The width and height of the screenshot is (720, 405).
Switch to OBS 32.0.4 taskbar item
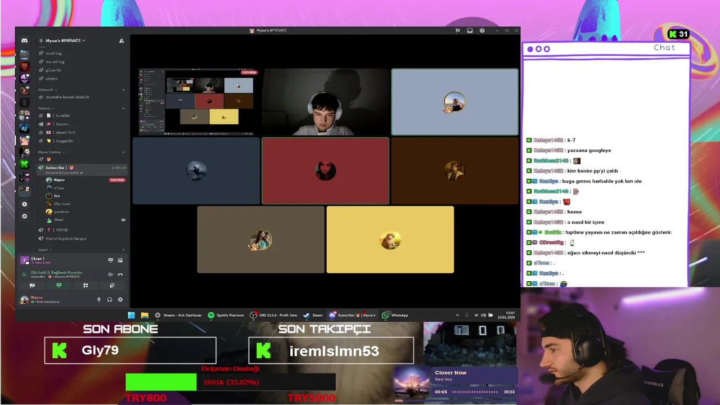click(273, 315)
